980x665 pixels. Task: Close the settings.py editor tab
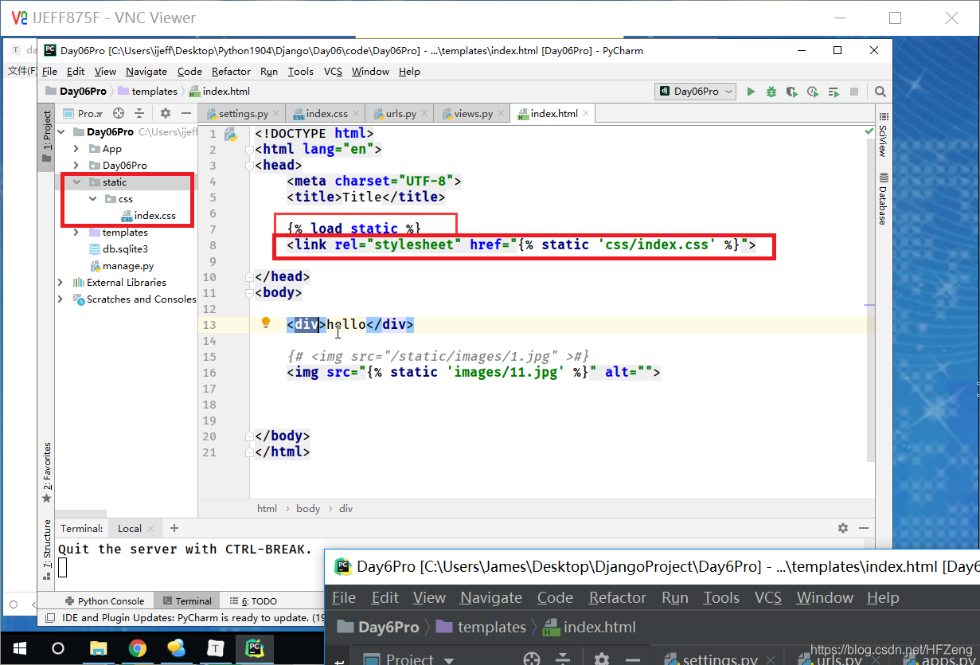click(276, 114)
